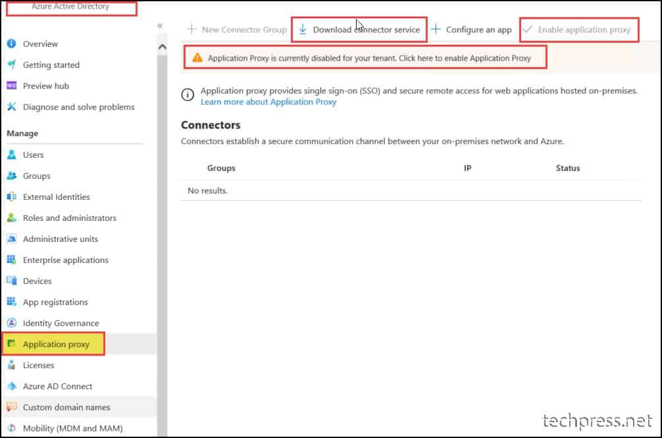Screen dimensions: 662x438
Task: Click the Application proxy icon in sidebar
Action: (x=11, y=343)
